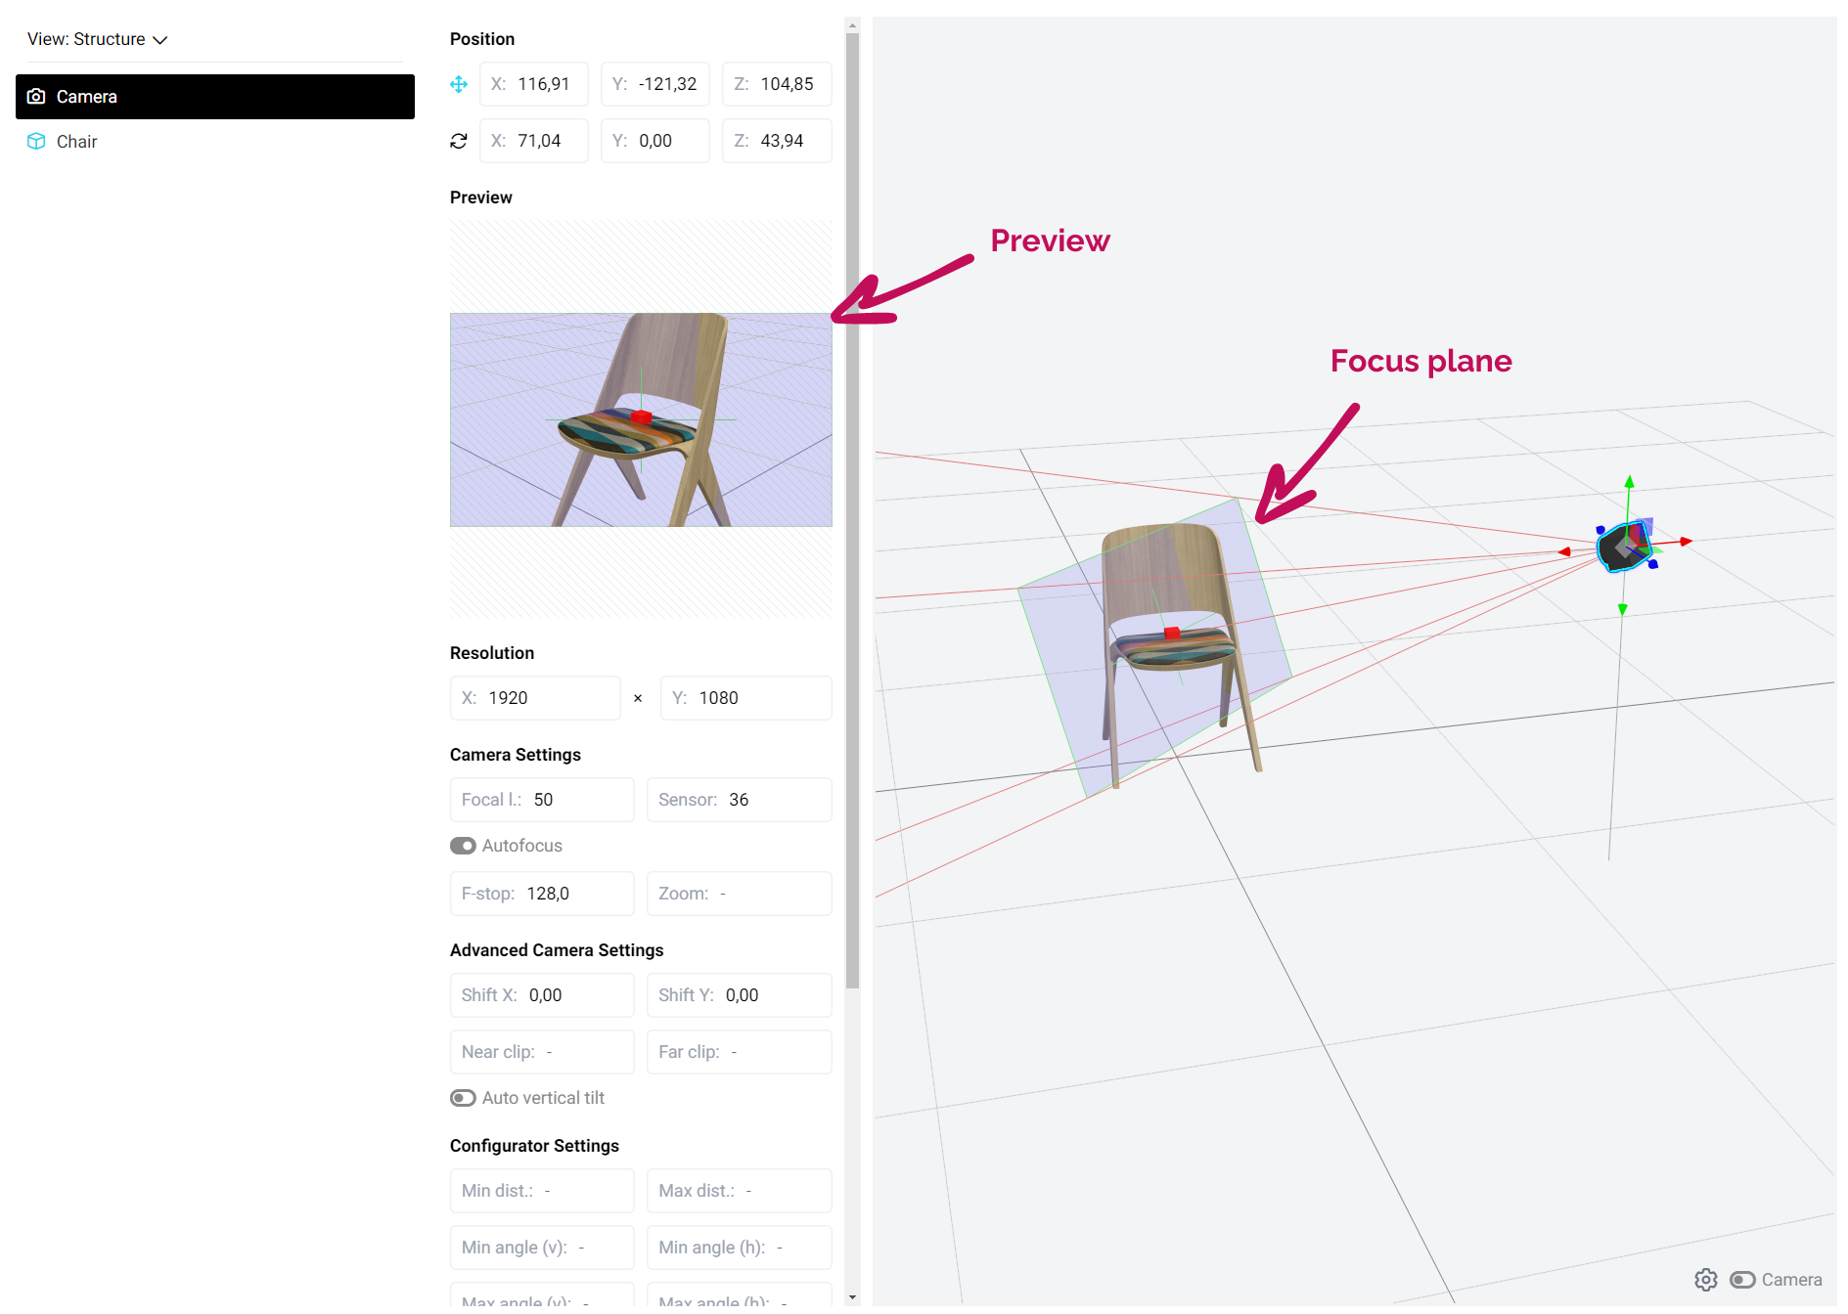Viewport: 1848px width, 1314px height.
Task: Open viewport settings gear icon
Action: pos(1705,1280)
